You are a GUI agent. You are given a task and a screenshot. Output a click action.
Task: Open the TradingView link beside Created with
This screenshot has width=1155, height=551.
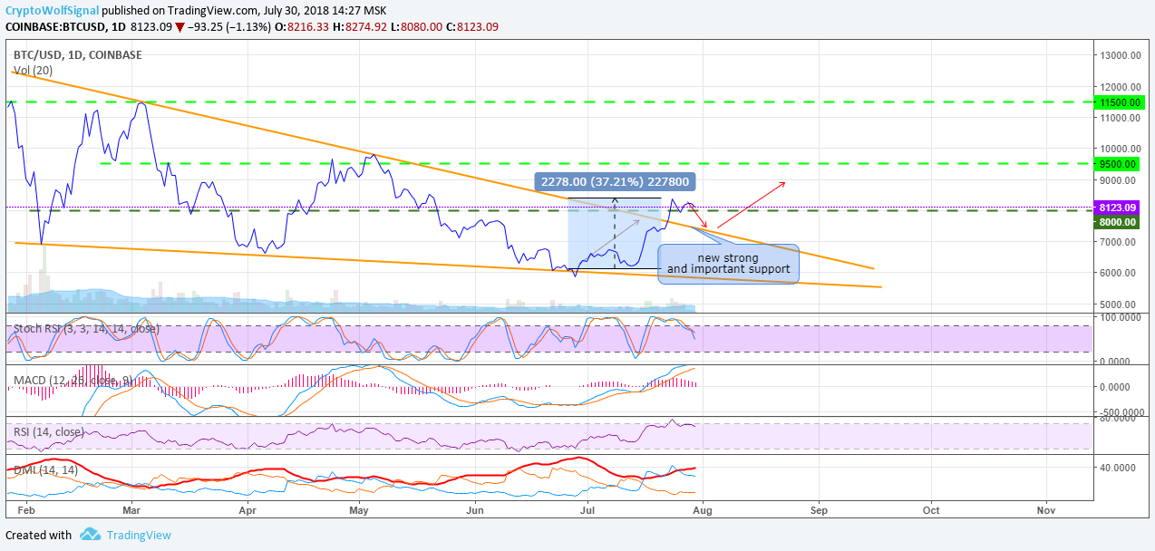(x=138, y=535)
